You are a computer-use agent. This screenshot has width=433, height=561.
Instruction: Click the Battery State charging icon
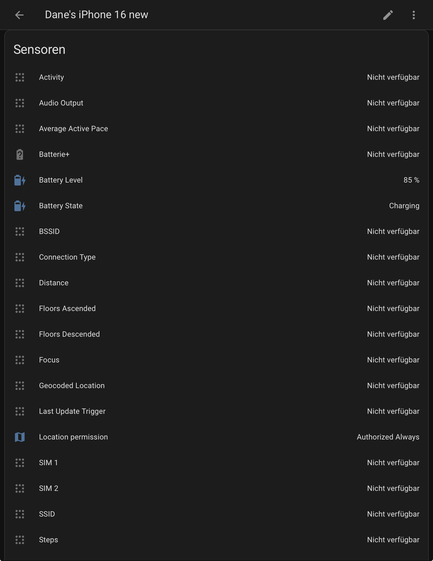click(x=20, y=206)
